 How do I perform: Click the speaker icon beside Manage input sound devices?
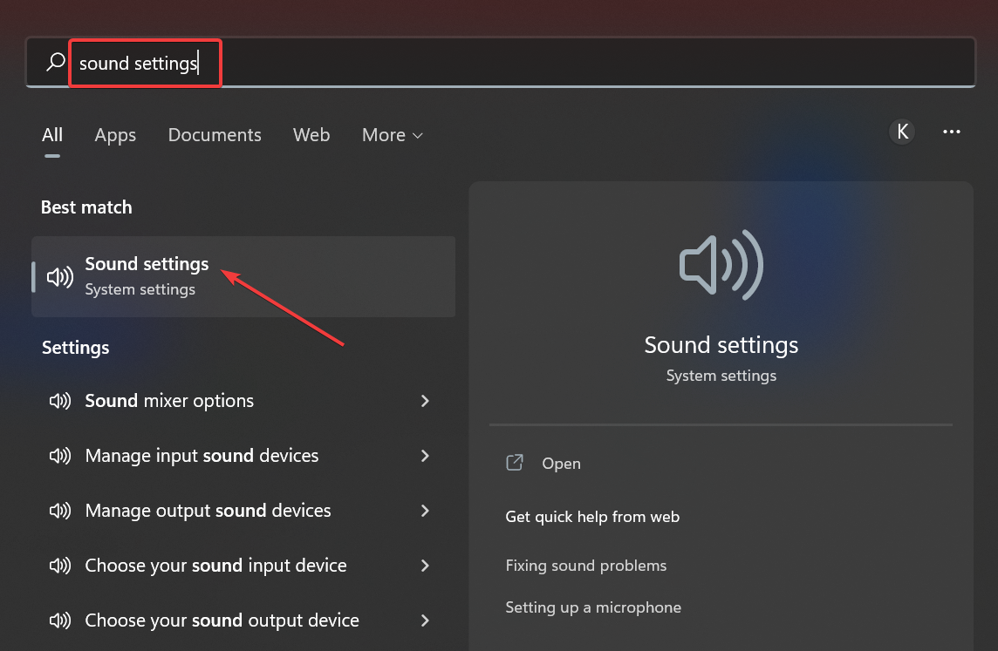click(x=59, y=456)
